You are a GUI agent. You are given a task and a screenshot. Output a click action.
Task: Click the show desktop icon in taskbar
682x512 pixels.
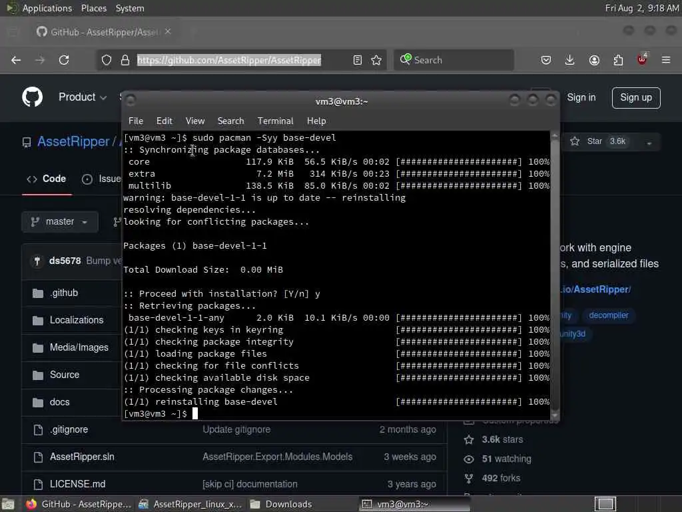click(x=8, y=504)
